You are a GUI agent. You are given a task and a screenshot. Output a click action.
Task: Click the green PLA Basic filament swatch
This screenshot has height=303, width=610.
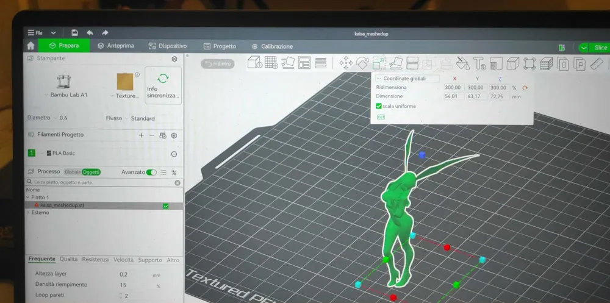(x=32, y=153)
